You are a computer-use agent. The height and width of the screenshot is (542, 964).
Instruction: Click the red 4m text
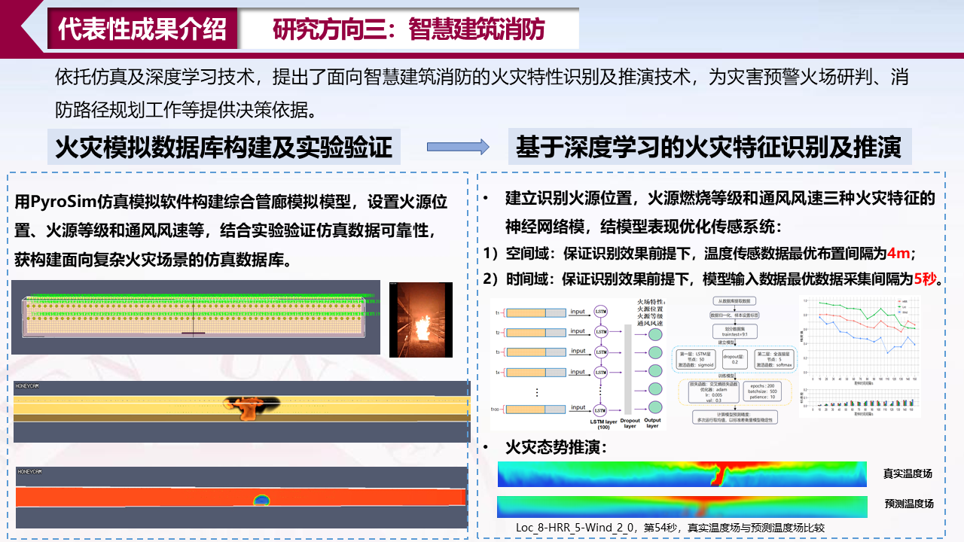pos(899,253)
